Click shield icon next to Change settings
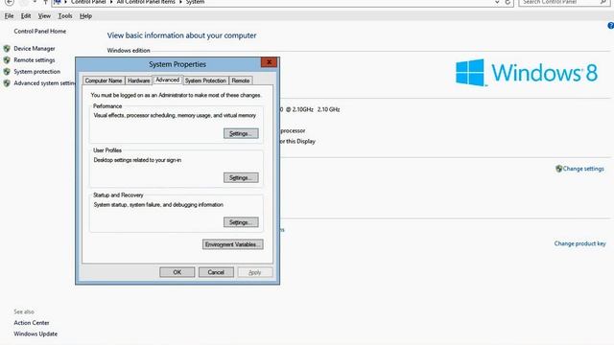614x345 pixels. (558, 169)
